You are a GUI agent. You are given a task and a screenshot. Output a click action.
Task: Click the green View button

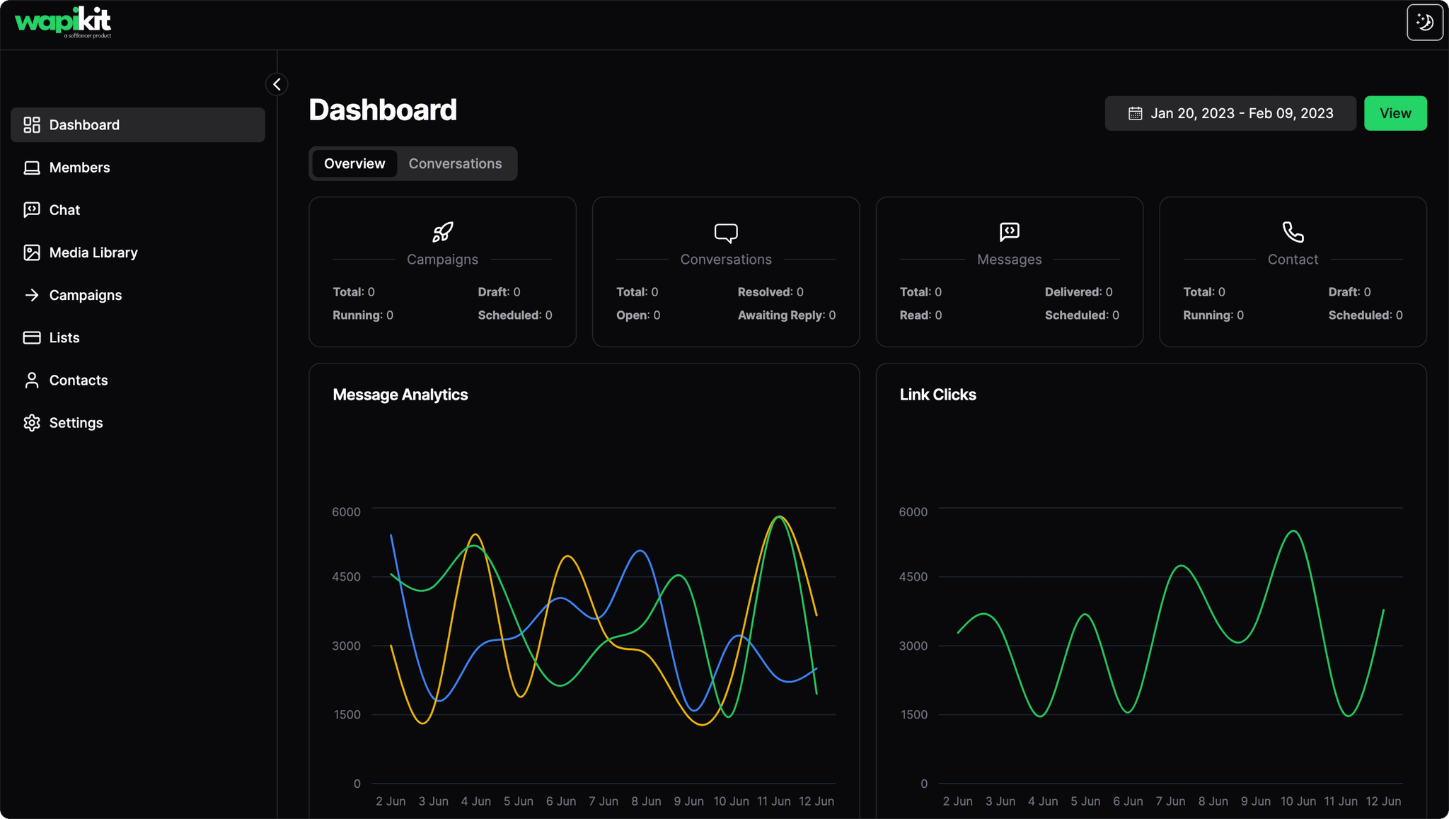[x=1395, y=113]
